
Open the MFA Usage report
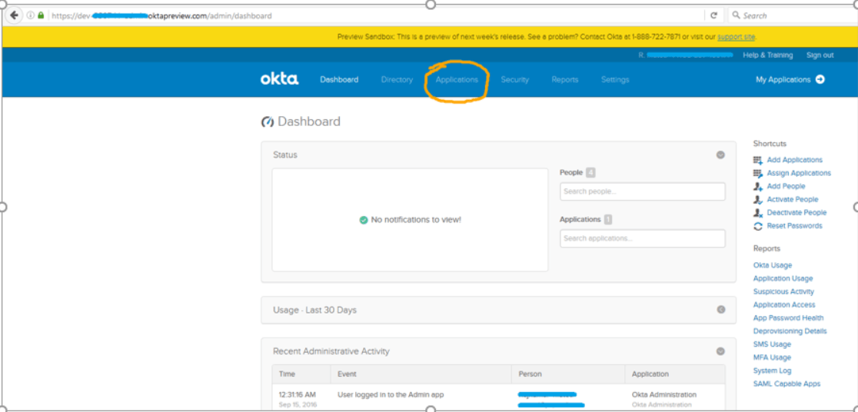click(x=772, y=357)
